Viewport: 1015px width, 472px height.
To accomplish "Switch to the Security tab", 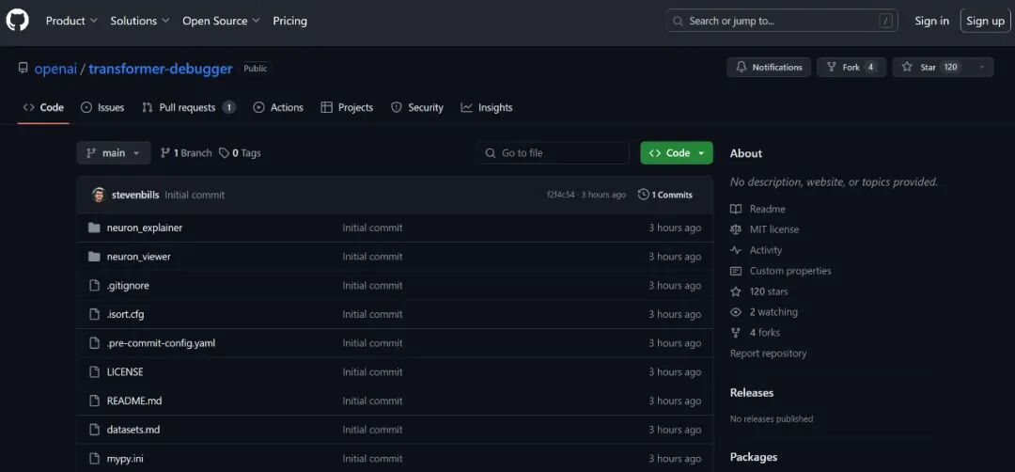I will tap(417, 107).
